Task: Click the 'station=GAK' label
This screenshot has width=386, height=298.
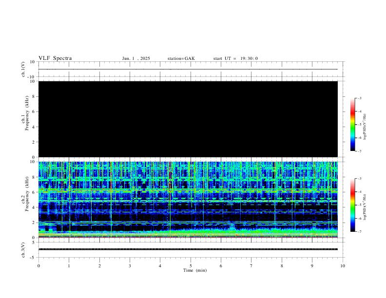Action: click(x=181, y=58)
